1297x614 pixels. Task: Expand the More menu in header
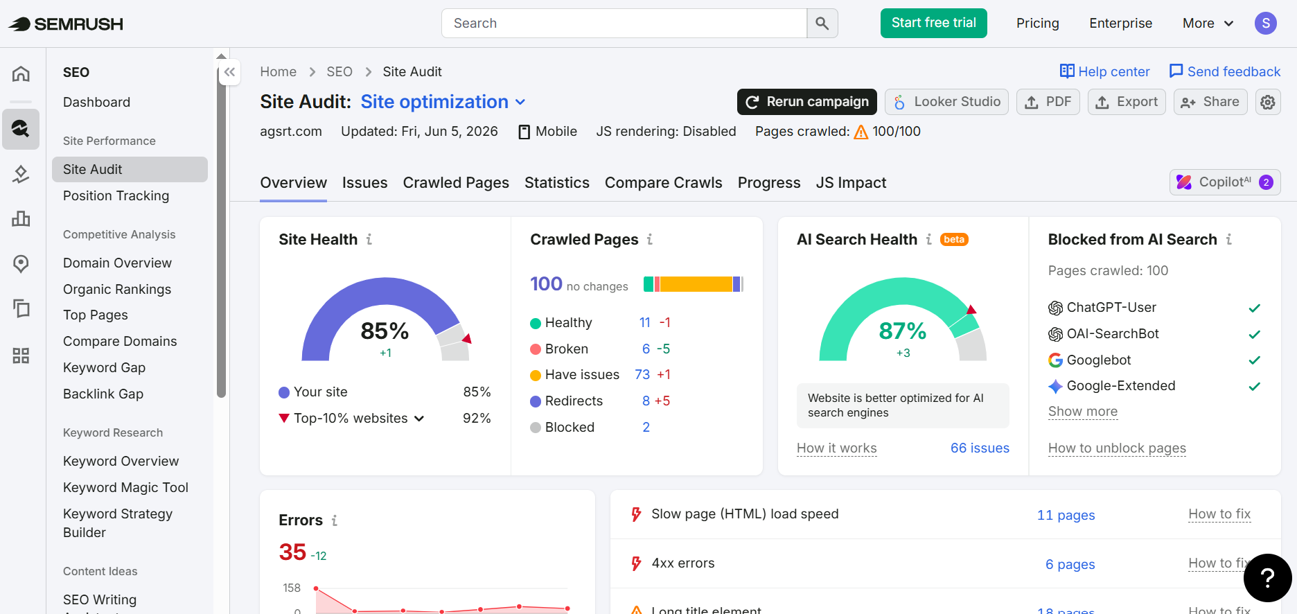(1208, 24)
